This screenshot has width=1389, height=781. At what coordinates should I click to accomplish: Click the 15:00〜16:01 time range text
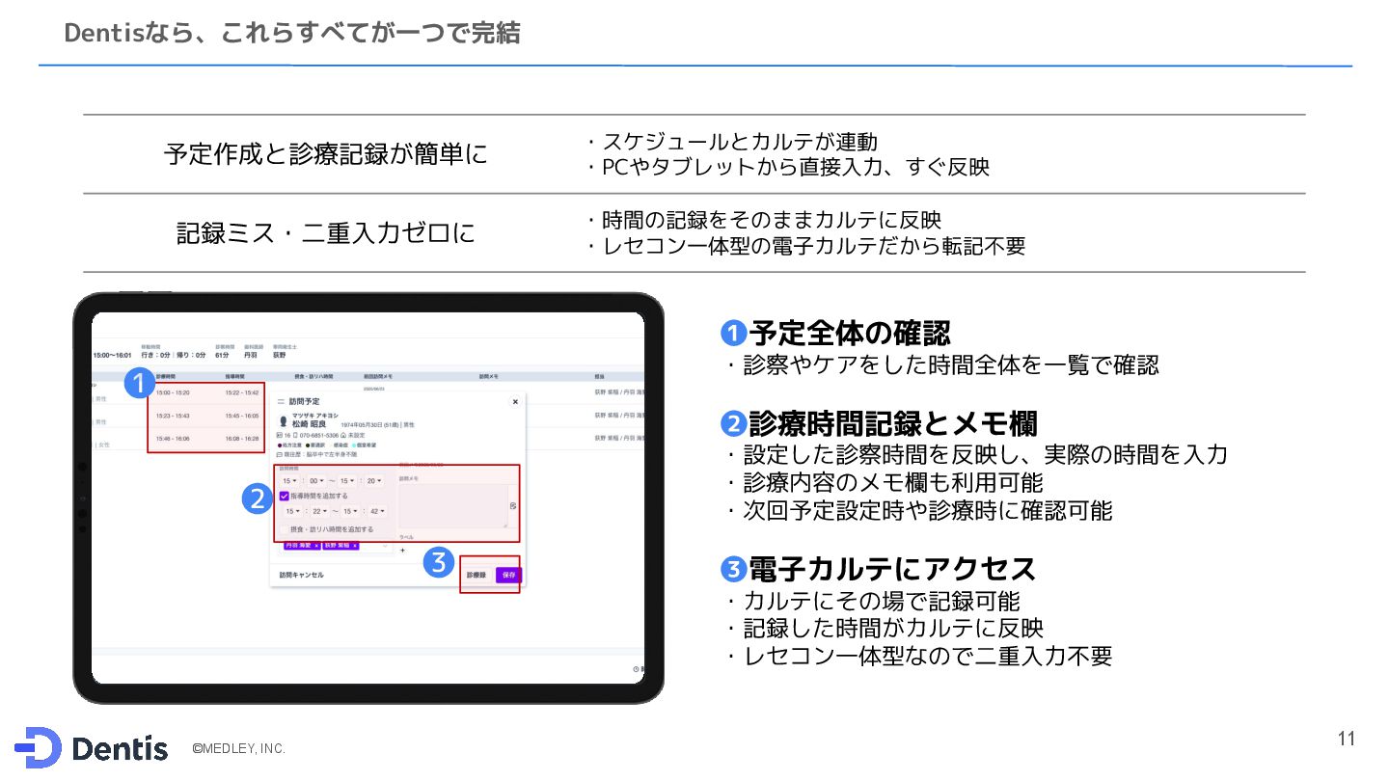click(112, 355)
